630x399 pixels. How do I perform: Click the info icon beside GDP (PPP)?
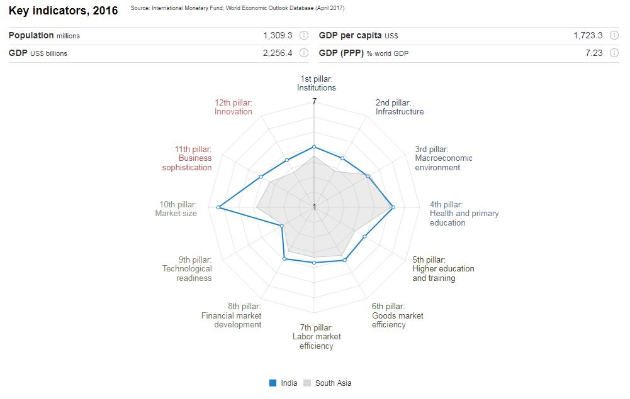pyautogui.click(x=614, y=53)
